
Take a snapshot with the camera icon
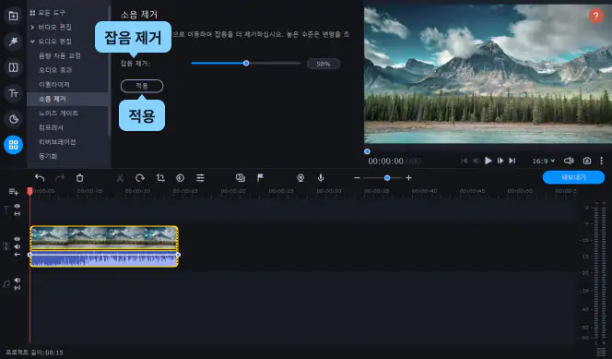point(586,161)
